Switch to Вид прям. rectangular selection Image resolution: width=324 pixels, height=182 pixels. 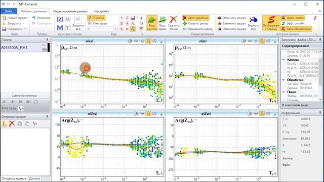(x=163, y=23)
